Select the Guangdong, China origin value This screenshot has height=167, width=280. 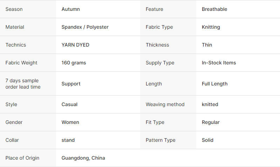[83, 158]
